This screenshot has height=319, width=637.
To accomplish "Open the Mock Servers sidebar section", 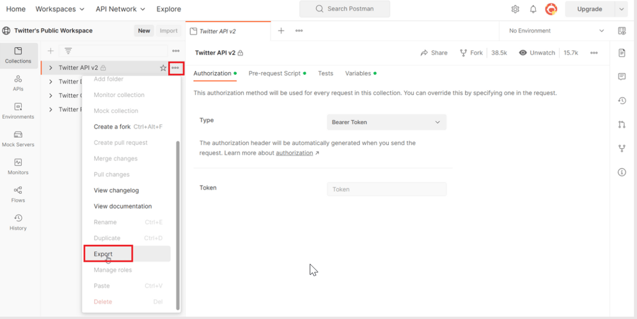I will click(x=19, y=139).
